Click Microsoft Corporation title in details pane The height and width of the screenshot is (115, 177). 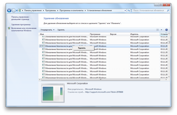pos(77,83)
